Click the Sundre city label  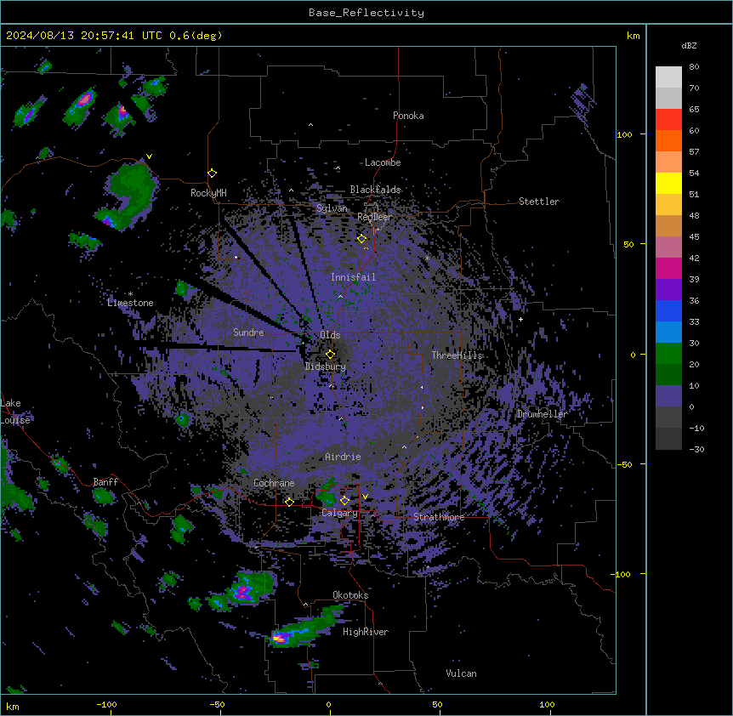point(248,332)
